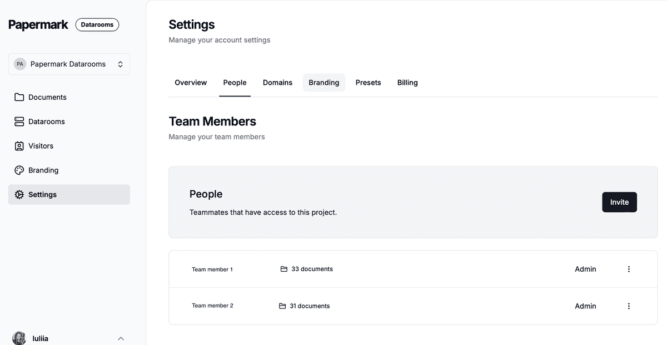Expand the Iuliia account menu chevron

click(121, 338)
